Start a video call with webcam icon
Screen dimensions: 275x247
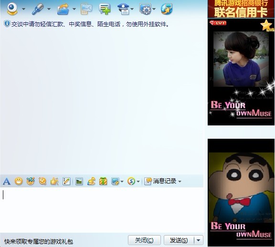[x=12, y=9]
